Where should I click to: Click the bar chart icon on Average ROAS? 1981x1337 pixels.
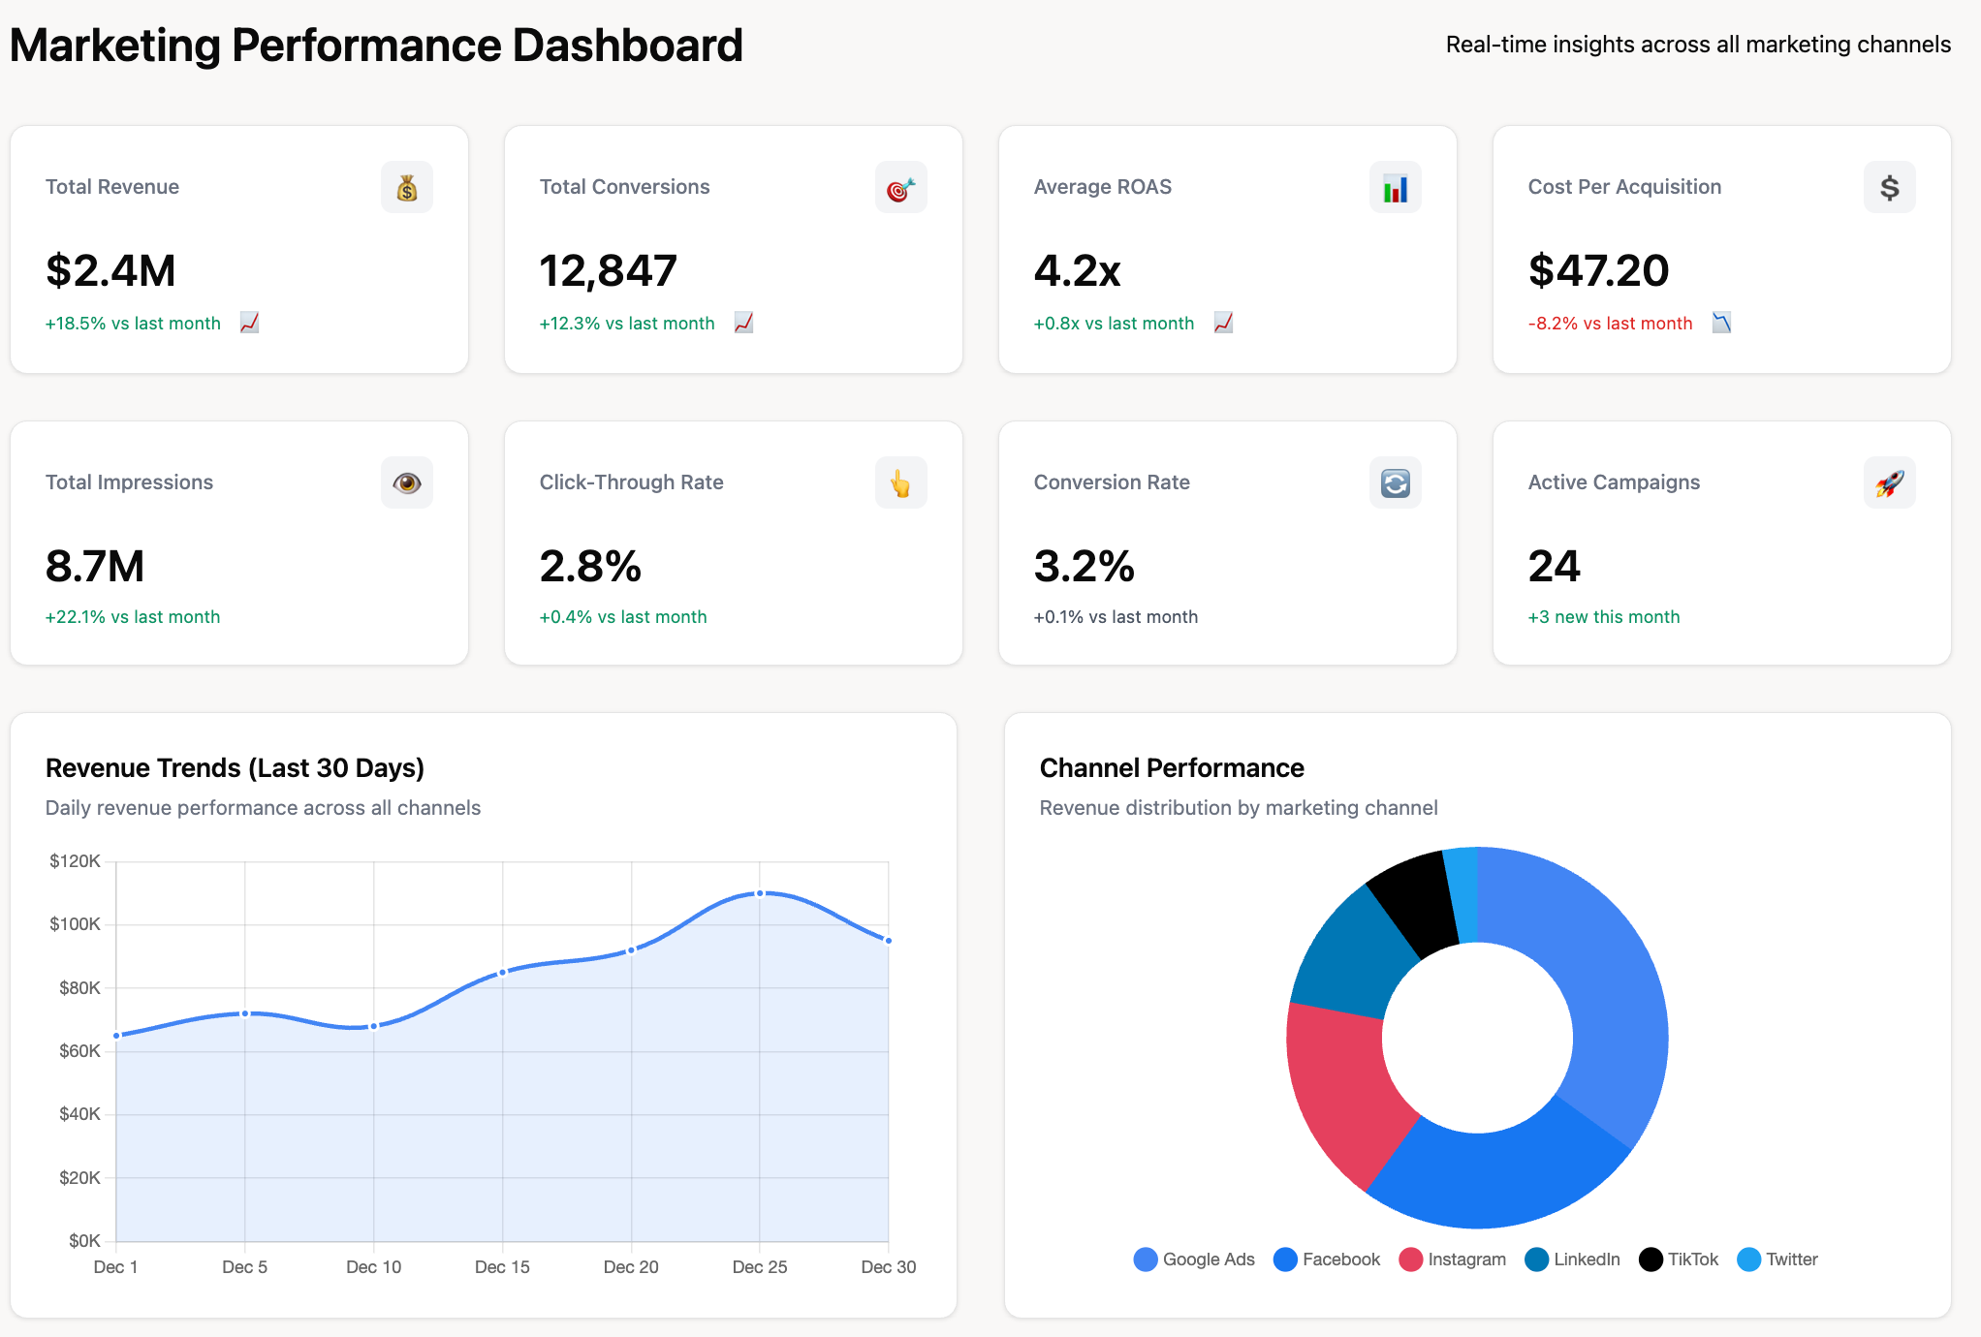pyautogui.click(x=1395, y=188)
